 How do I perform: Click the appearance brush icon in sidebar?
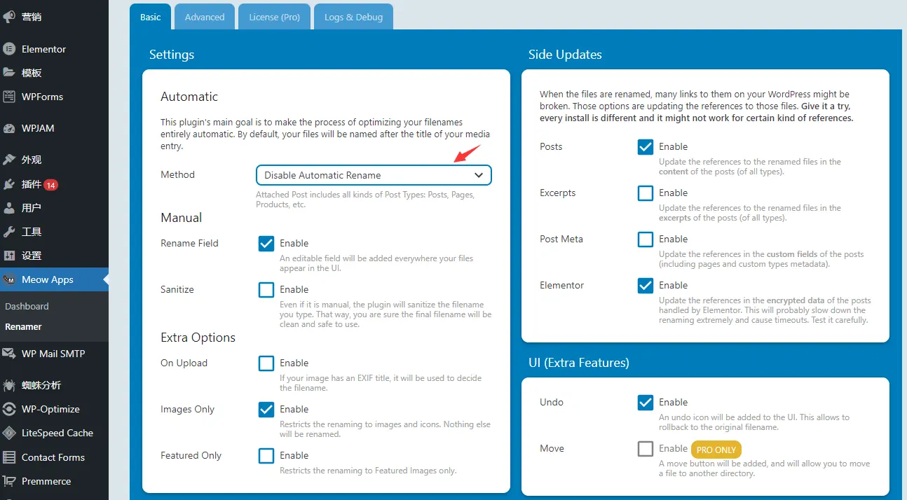click(9, 160)
